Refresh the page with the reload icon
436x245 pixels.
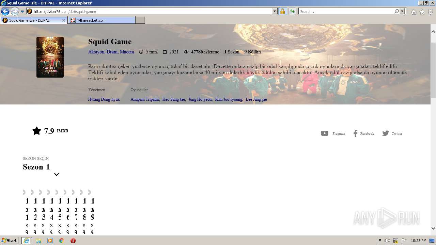(x=292, y=11)
